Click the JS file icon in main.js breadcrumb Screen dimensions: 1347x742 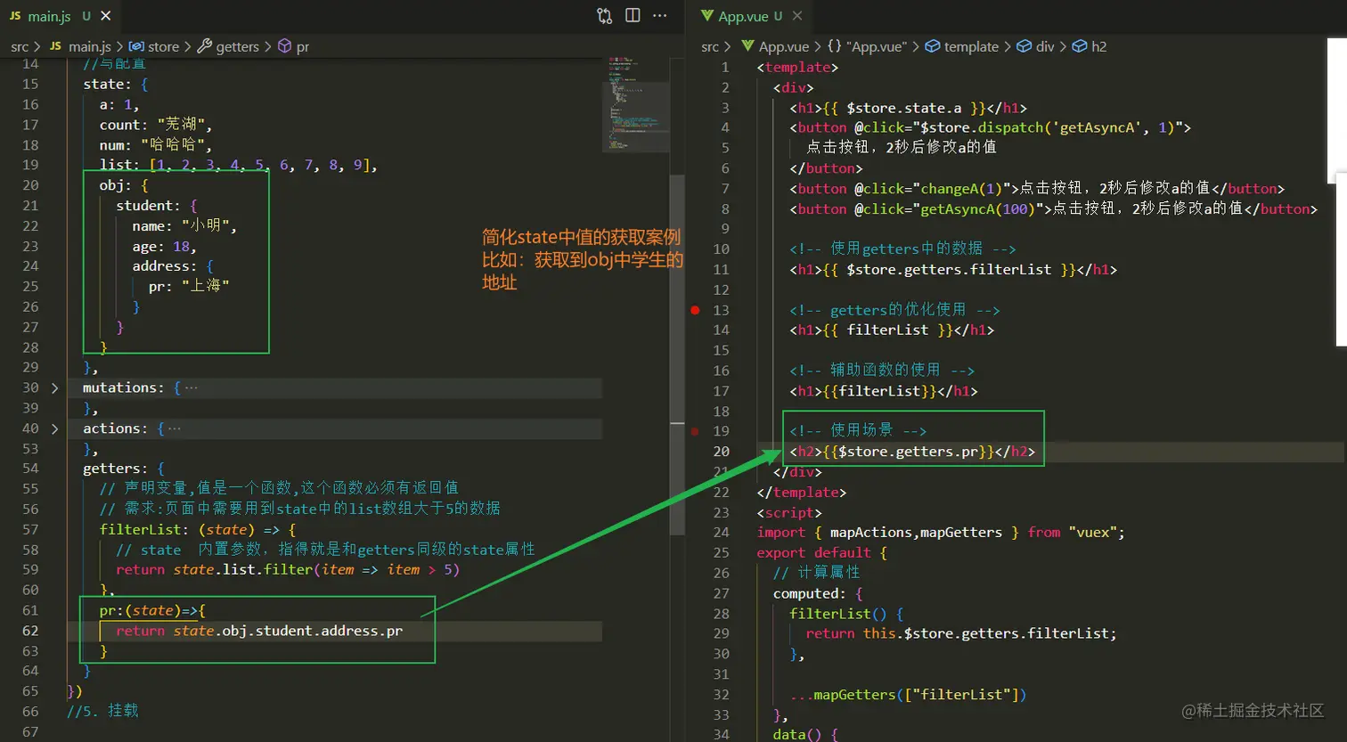coord(56,46)
